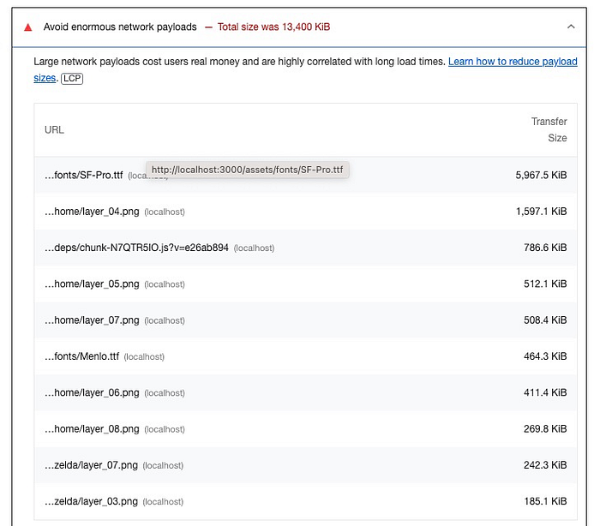
Task: Open the home/layer_08.png URL link
Action: 92,429
